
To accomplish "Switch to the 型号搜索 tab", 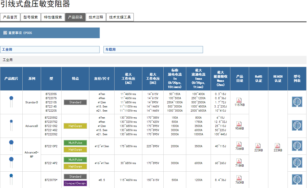I will [x=31, y=17].
